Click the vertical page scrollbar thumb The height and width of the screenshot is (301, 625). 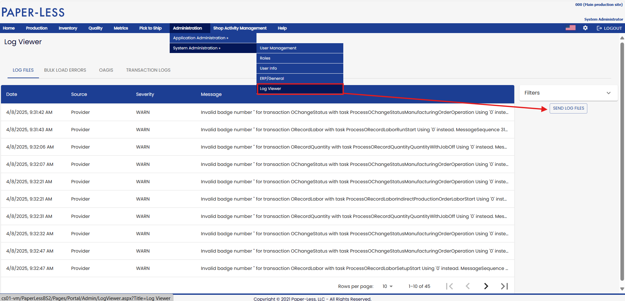(622, 162)
